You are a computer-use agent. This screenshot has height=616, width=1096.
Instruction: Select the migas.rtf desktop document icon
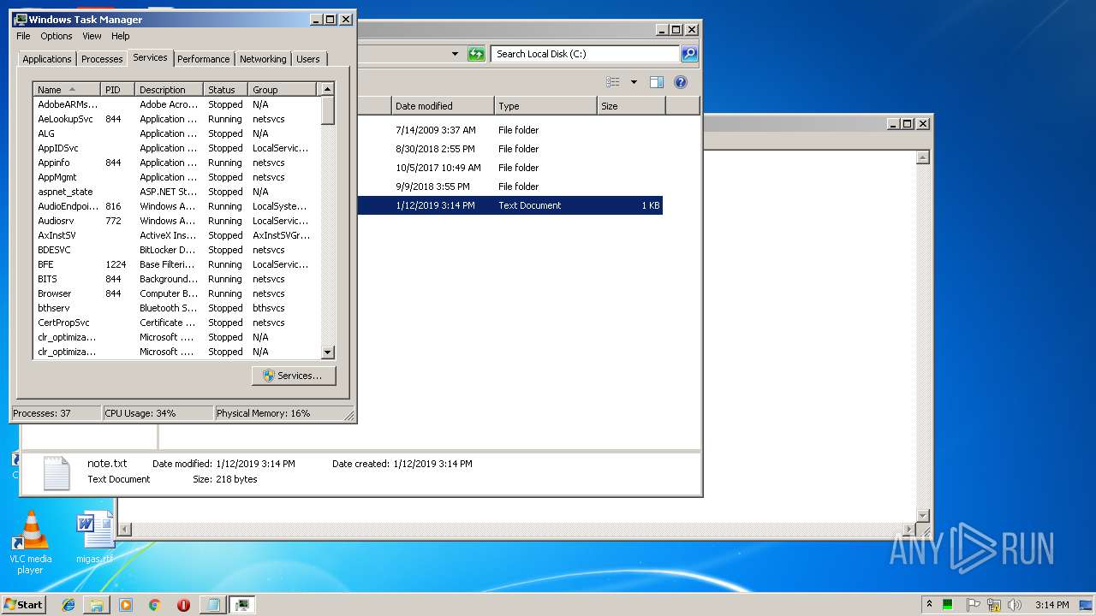94,538
